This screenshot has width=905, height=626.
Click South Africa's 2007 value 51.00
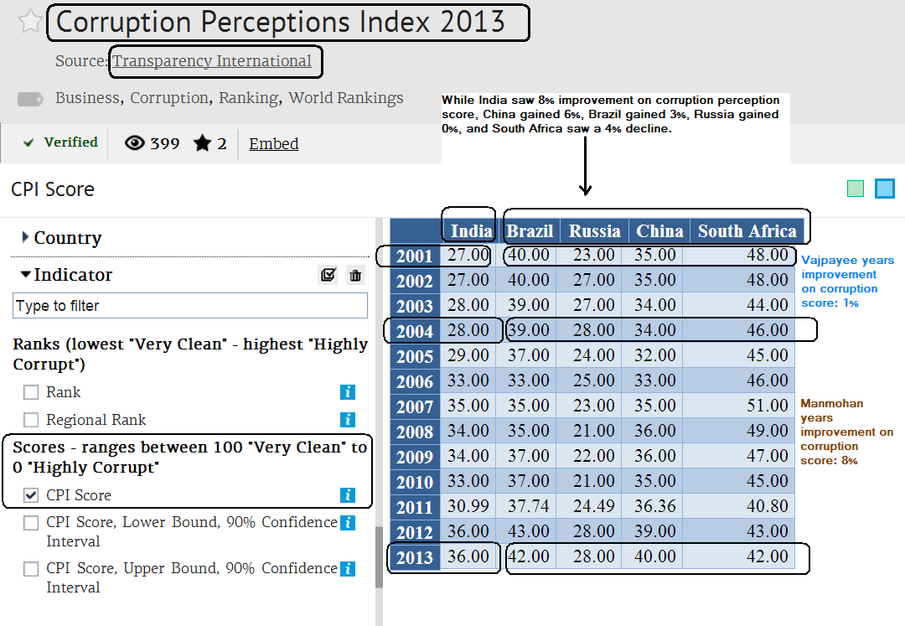[767, 406]
